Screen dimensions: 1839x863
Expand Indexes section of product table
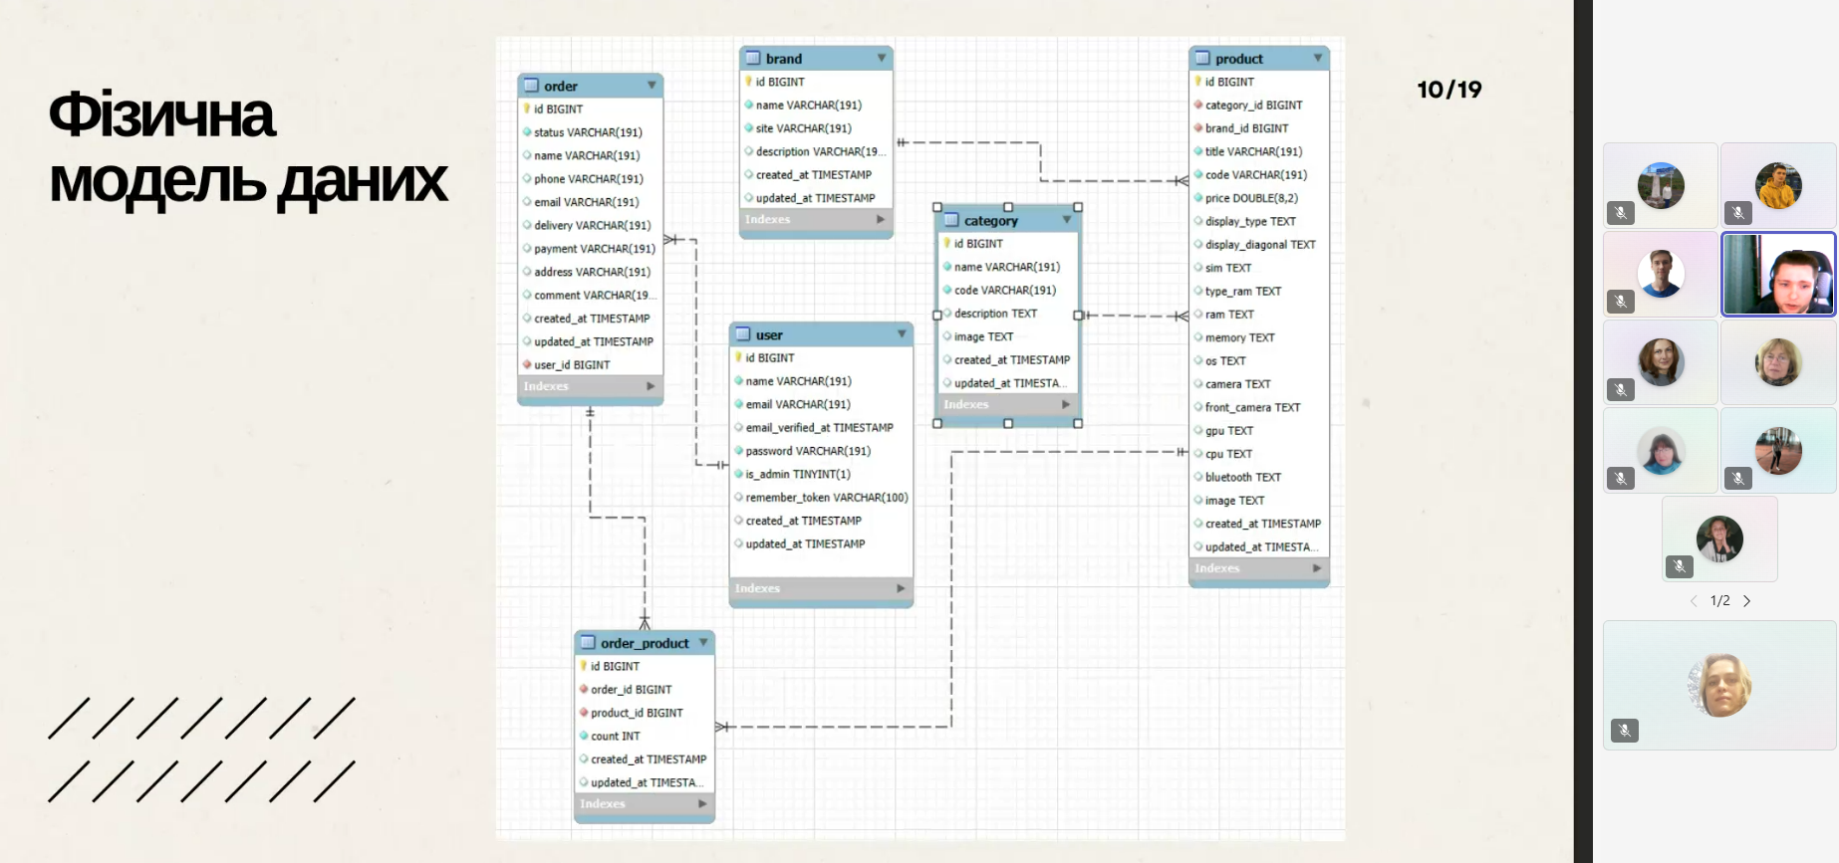pyautogui.click(x=1317, y=568)
